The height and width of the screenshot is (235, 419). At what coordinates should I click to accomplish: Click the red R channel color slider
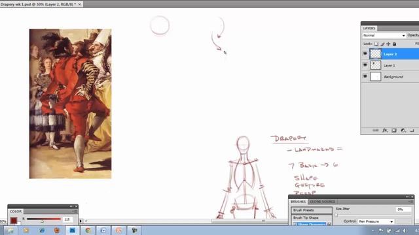[x=44, y=219]
